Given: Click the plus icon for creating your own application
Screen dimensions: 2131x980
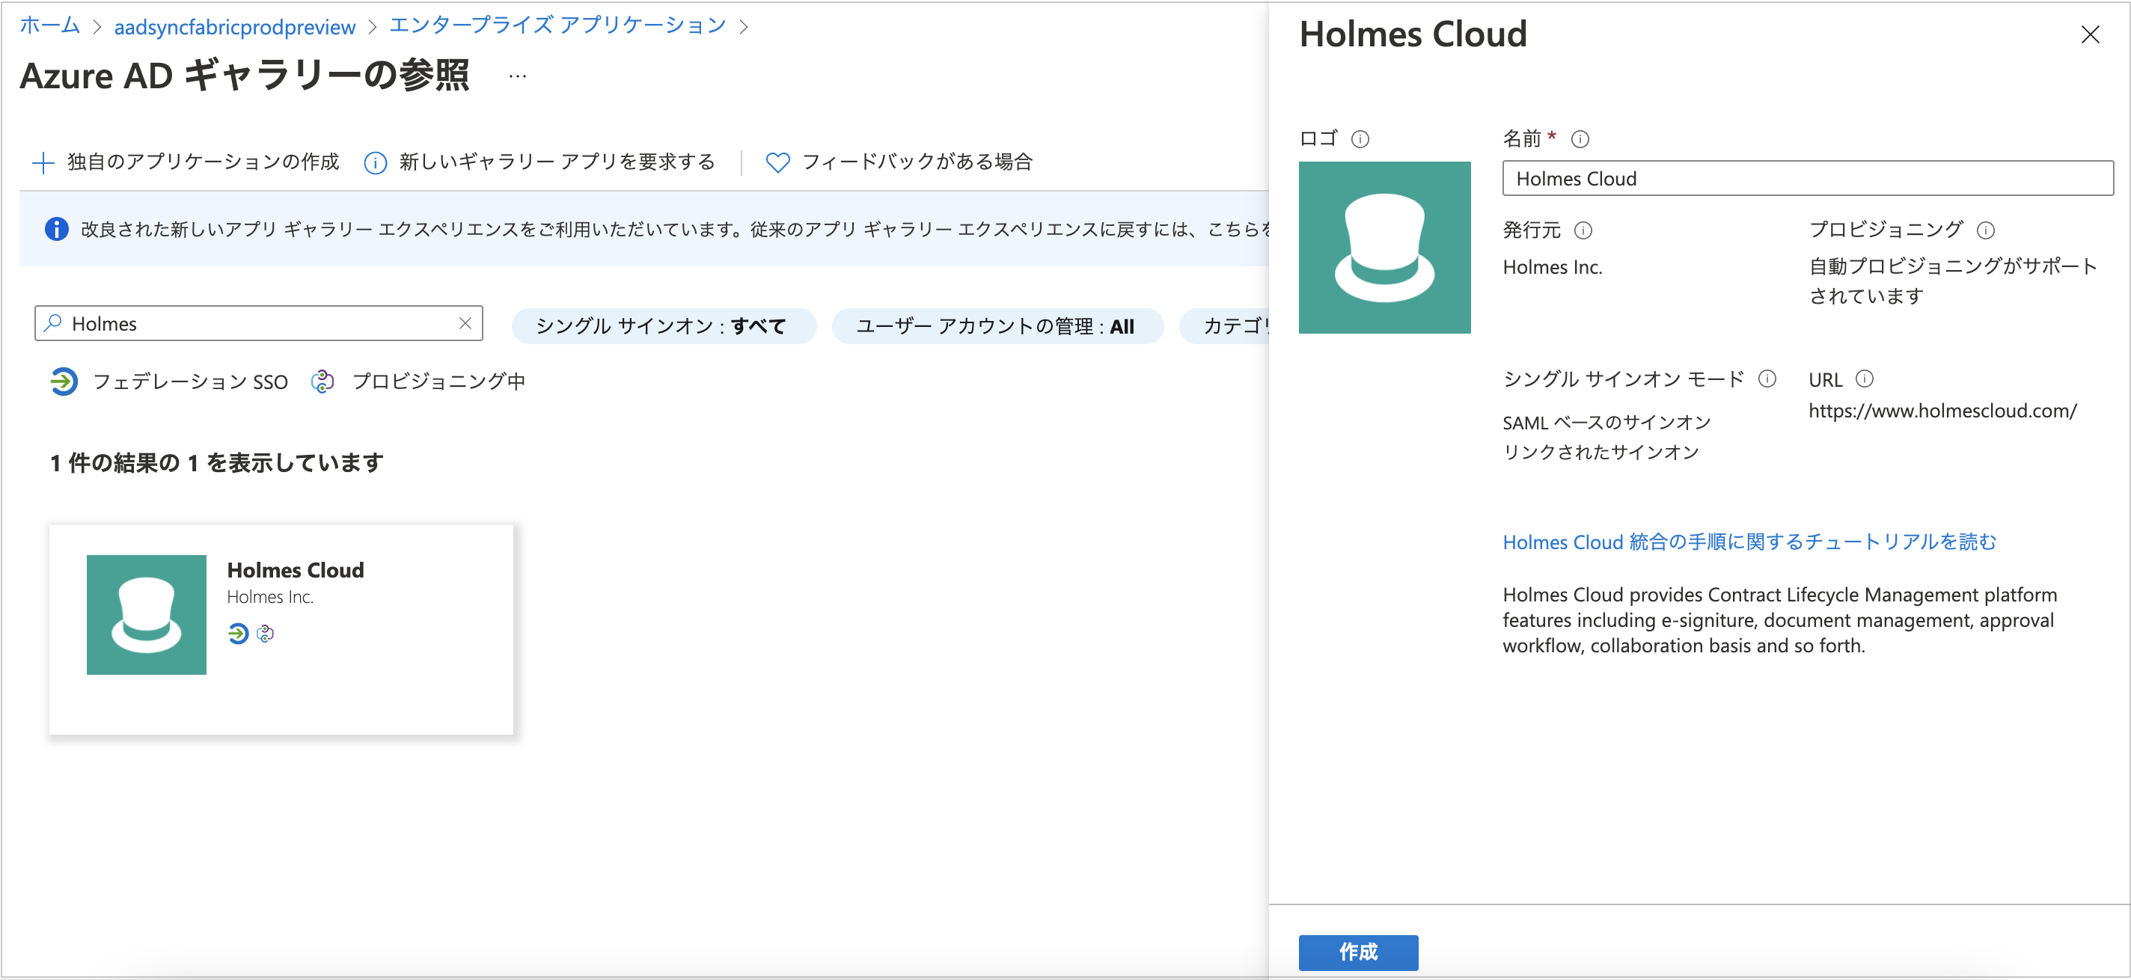Looking at the screenshot, I should tap(43, 162).
